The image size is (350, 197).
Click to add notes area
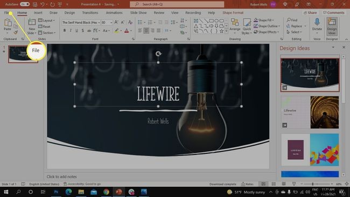61,176
